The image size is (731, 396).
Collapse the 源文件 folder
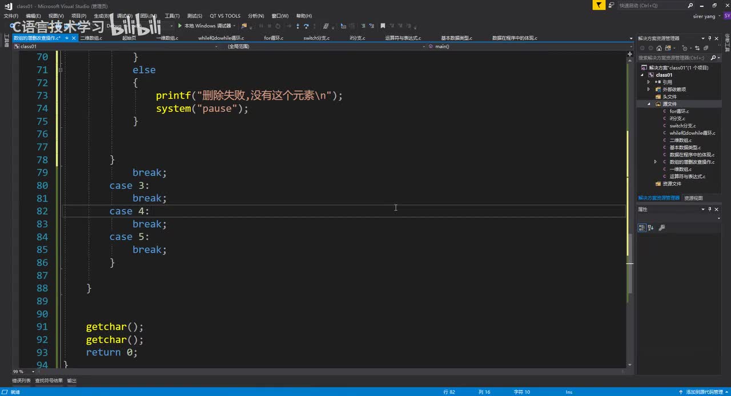649,104
